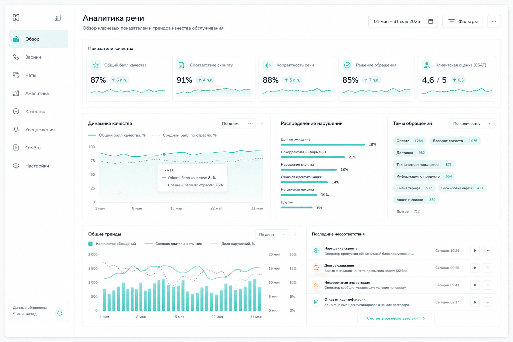Open the Фильтры button

pos(463,21)
